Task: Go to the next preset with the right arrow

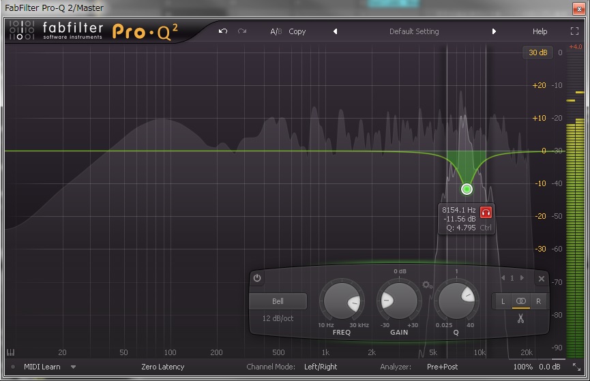Action: 494,31
